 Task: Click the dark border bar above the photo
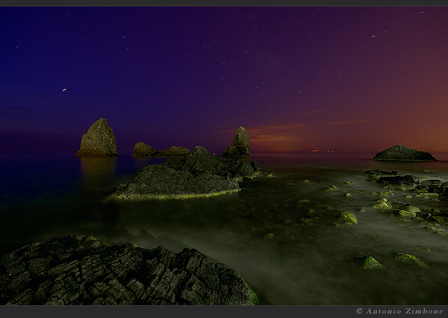[224, 3]
